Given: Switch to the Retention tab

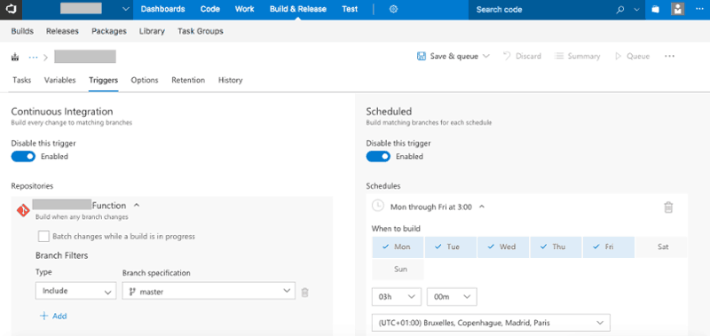Looking at the screenshot, I should coord(188,80).
